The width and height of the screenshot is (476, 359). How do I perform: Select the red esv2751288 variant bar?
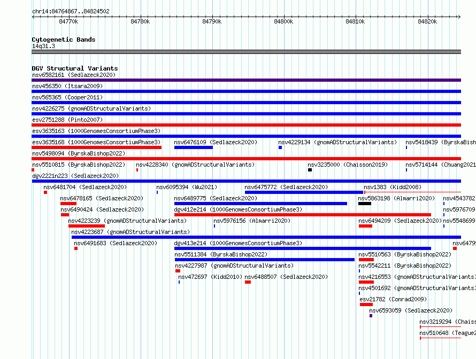point(246,125)
